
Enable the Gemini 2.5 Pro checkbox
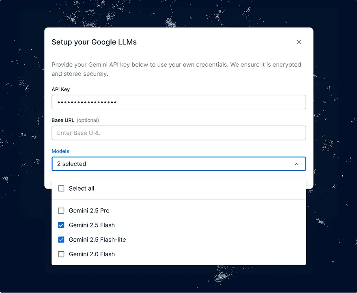61,210
